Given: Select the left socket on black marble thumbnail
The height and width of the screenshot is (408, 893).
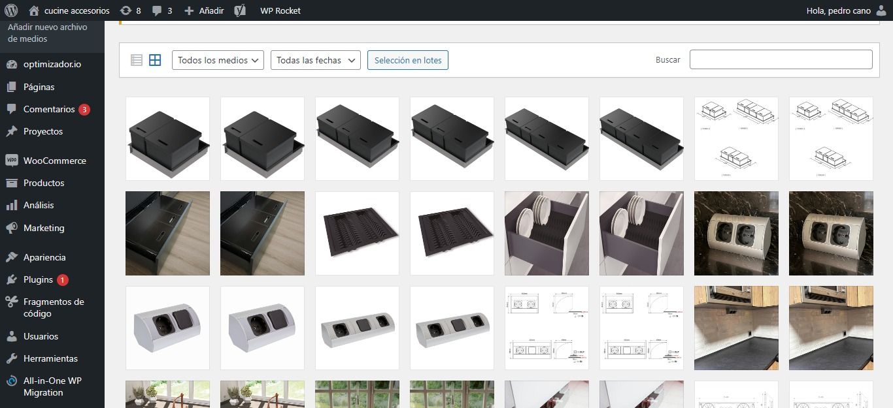Looking at the screenshot, I should click(x=736, y=233).
